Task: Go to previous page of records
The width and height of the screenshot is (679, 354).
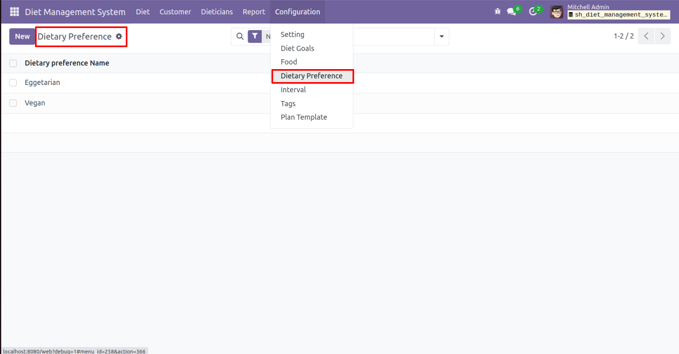Action: pyautogui.click(x=646, y=36)
